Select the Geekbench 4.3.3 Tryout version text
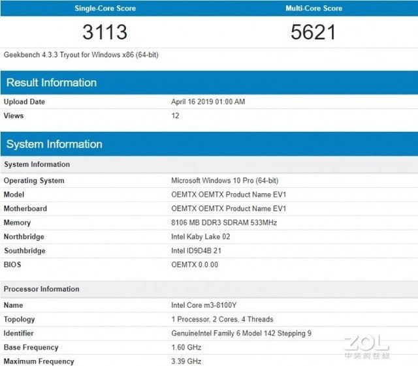The image size is (418, 366). [81, 55]
